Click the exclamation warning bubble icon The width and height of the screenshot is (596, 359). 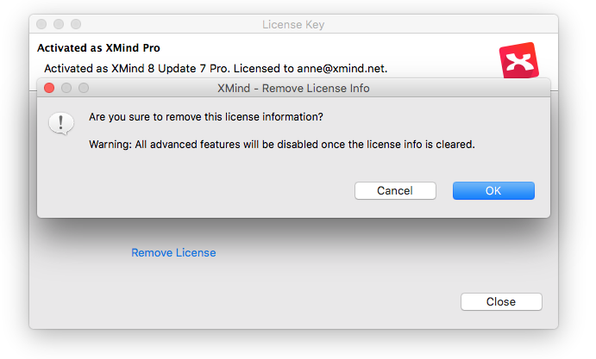pyautogui.click(x=61, y=124)
